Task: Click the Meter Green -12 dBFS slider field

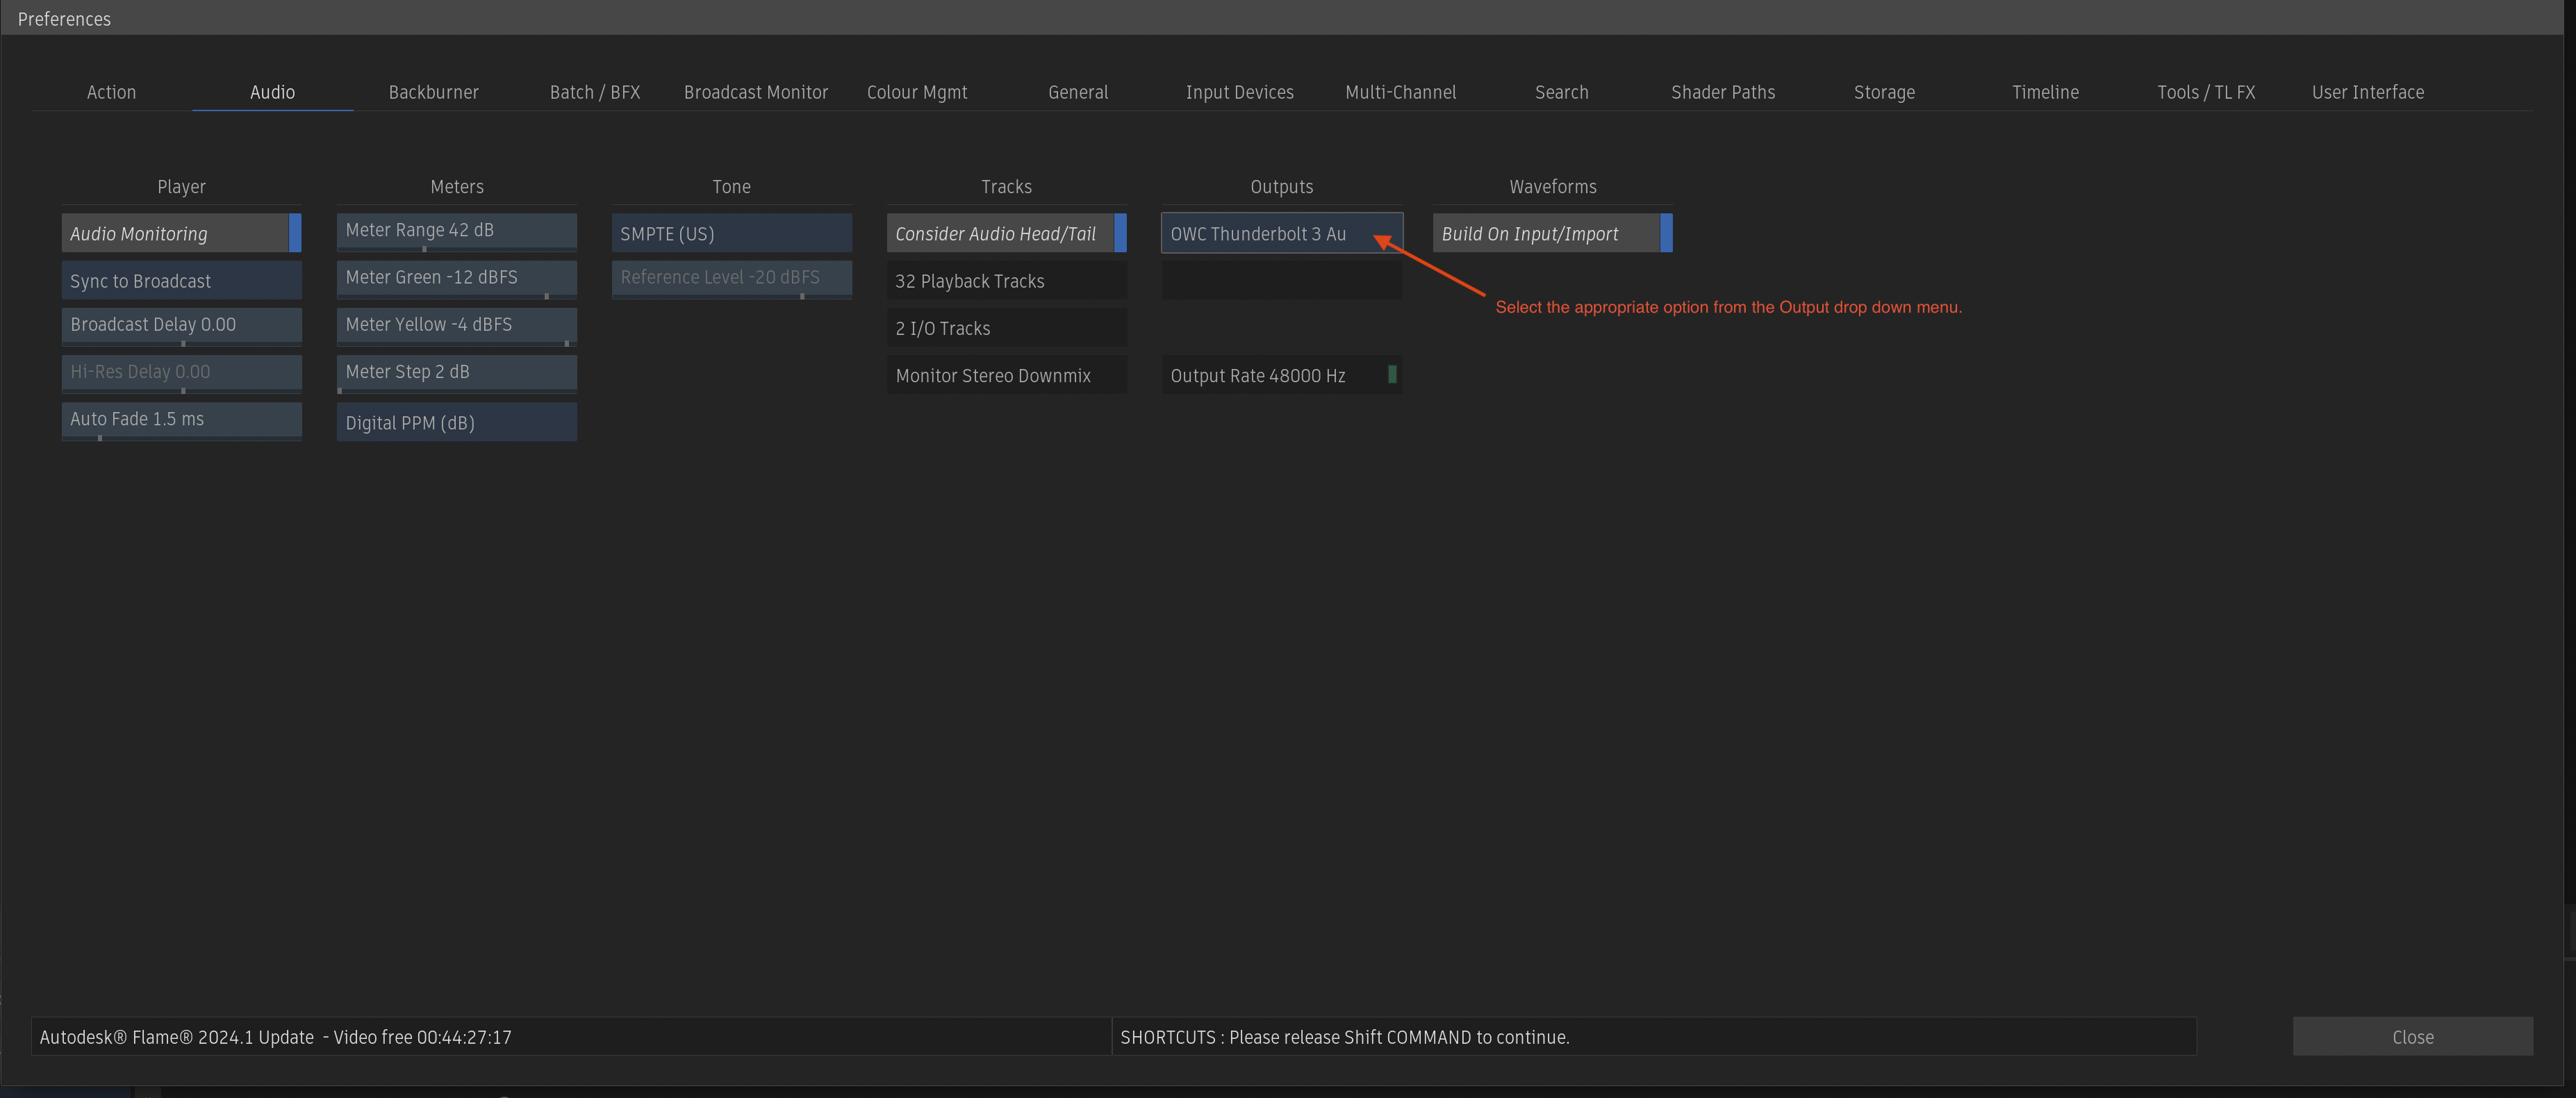Action: 456,277
